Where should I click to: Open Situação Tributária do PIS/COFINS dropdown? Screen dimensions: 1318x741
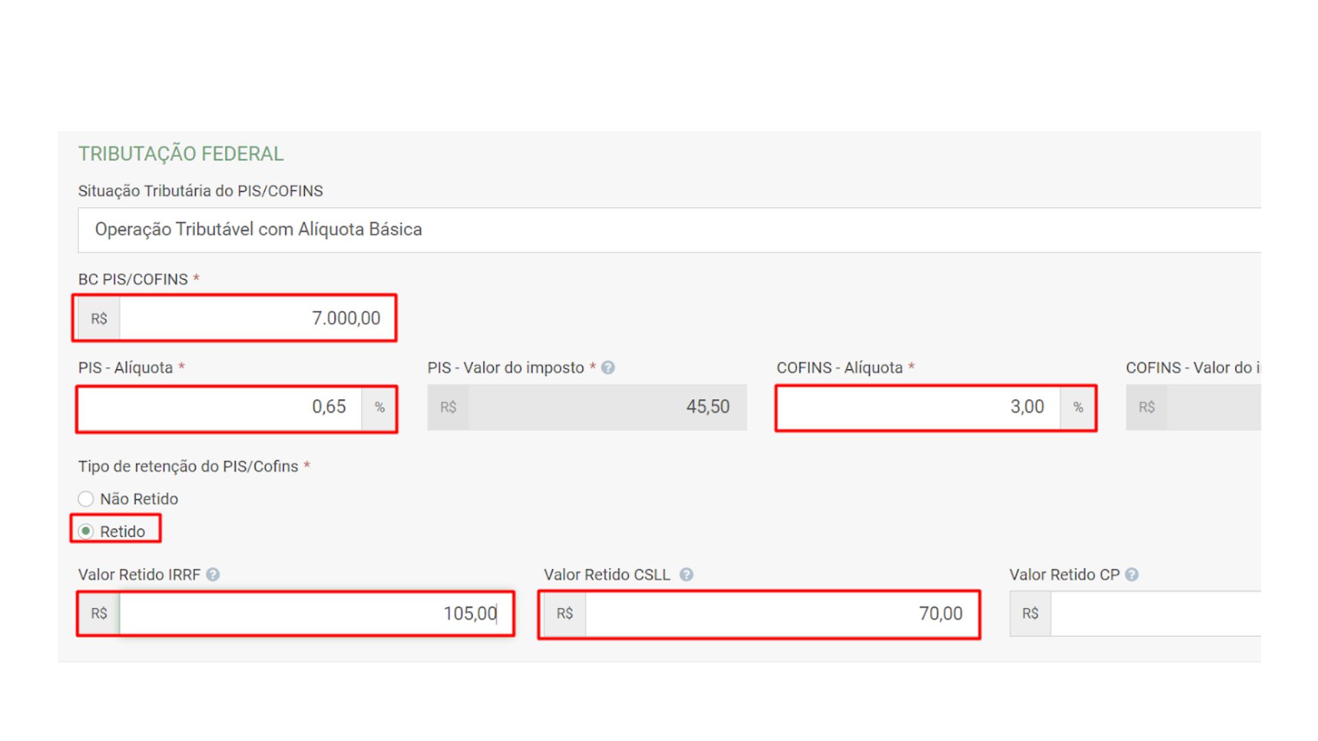[x=669, y=230]
